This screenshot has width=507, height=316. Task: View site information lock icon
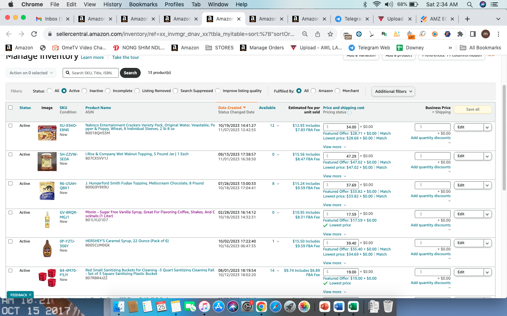coord(50,34)
